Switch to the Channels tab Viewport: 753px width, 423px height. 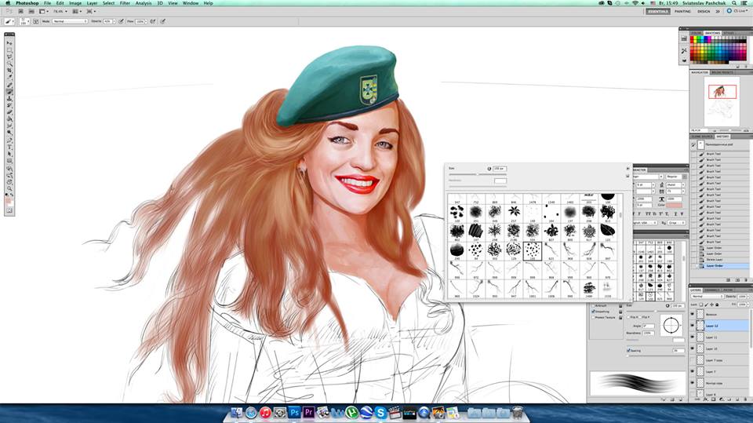[x=712, y=290]
